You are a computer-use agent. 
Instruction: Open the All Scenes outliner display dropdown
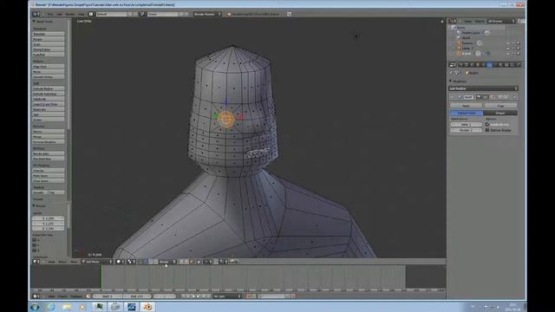click(x=501, y=21)
